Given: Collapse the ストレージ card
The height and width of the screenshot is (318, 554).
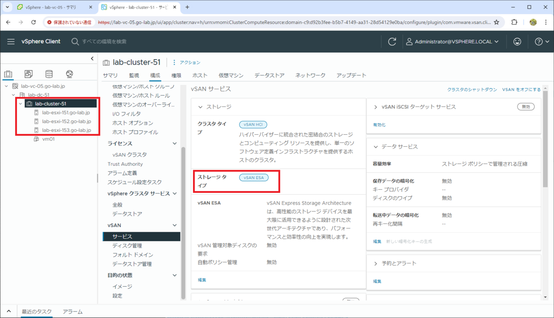Looking at the screenshot, I should 200,107.
